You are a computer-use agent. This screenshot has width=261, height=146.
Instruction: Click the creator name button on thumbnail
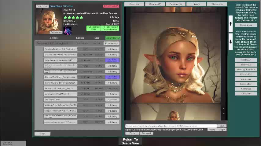point(56,32)
